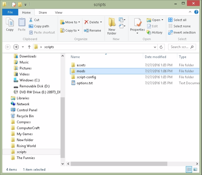Click the Refresh button beside address bar
This screenshot has width=202, height=175.
tap(161, 47)
